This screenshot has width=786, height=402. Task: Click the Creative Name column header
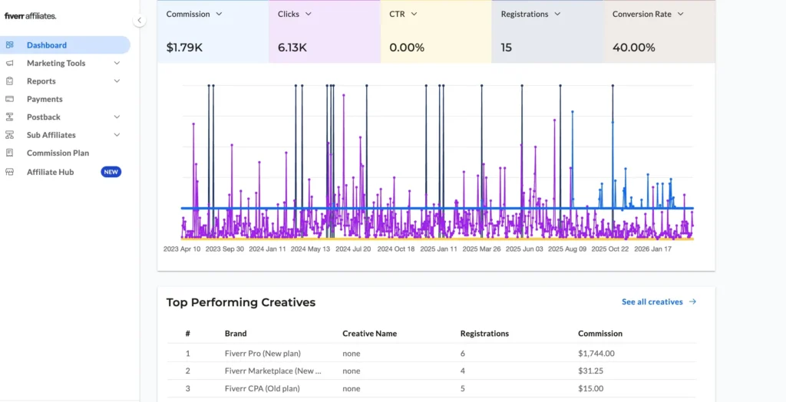tap(369, 333)
